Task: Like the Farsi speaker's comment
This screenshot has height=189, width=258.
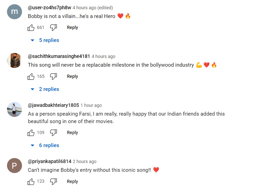Action: point(31,133)
